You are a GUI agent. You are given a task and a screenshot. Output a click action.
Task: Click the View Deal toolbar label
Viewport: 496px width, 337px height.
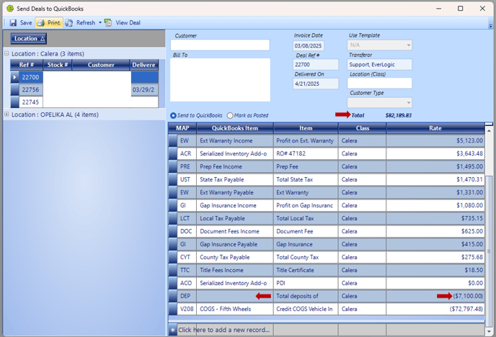128,23
